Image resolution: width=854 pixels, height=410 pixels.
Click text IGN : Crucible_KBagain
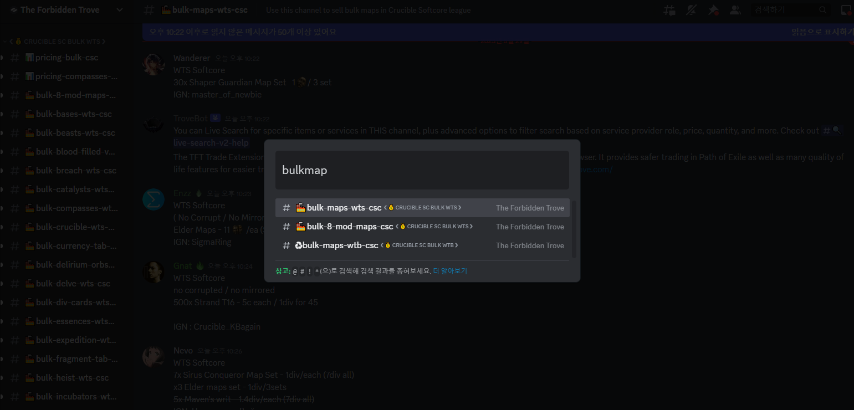[217, 327]
